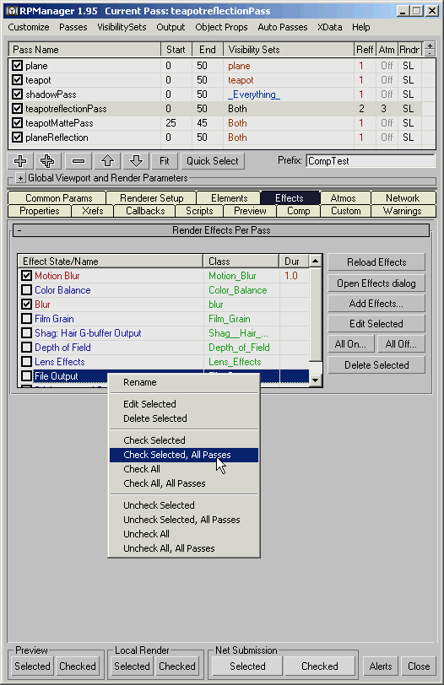Click the Prefix field containing CompTest
This screenshot has width=444, height=685.
click(371, 161)
